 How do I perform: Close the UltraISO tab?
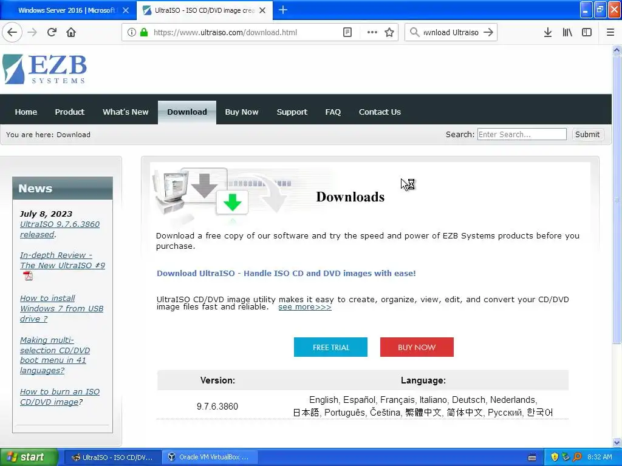point(262,10)
